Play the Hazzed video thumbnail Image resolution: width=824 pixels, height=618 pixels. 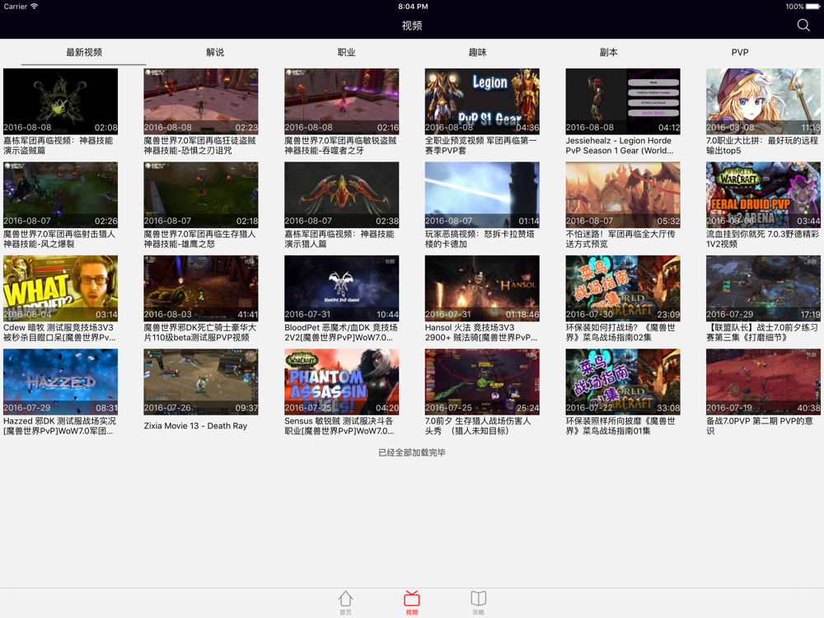click(x=60, y=382)
